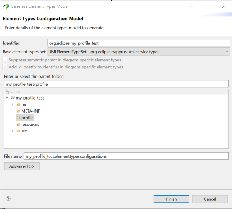The width and height of the screenshot is (232, 209).
Task: Click into the Identifier text field
Action: pyautogui.click(x=138, y=43)
